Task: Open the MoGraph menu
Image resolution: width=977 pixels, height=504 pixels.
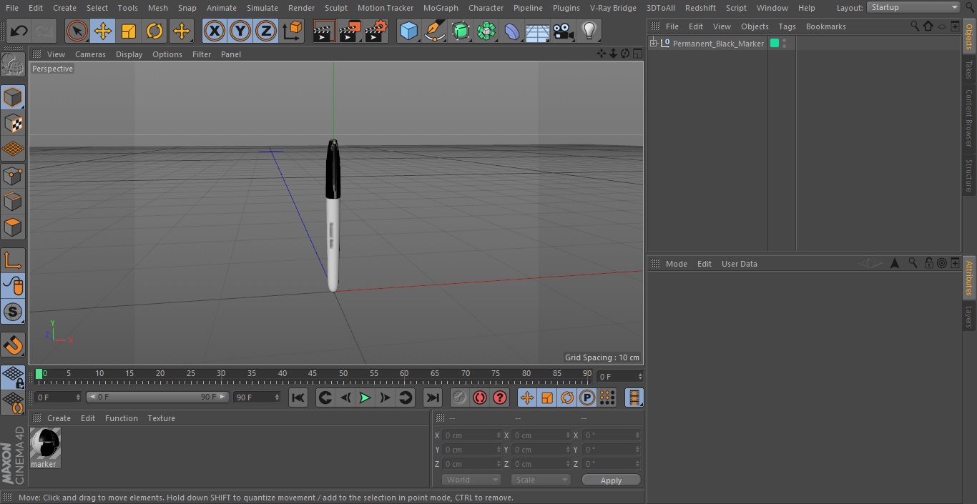Action: (x=441, y=8)
